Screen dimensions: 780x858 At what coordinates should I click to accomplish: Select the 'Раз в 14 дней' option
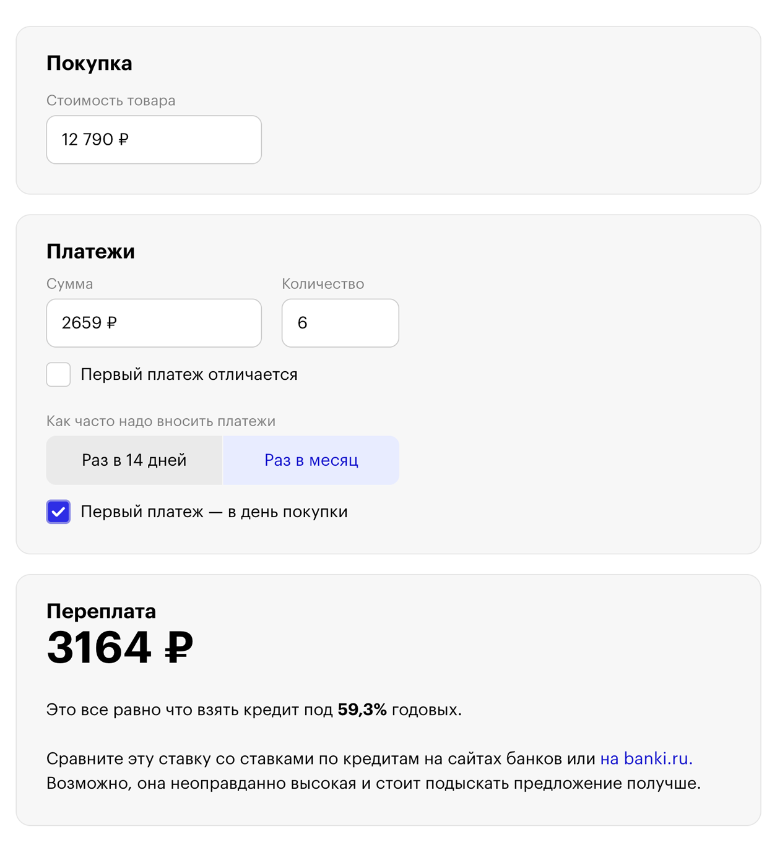[x=134, y=460]
